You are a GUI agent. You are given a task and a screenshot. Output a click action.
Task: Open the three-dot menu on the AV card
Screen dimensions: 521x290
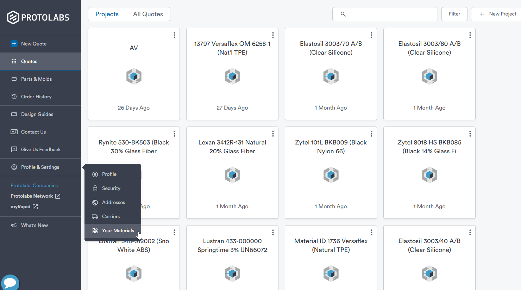pos(174,35)
